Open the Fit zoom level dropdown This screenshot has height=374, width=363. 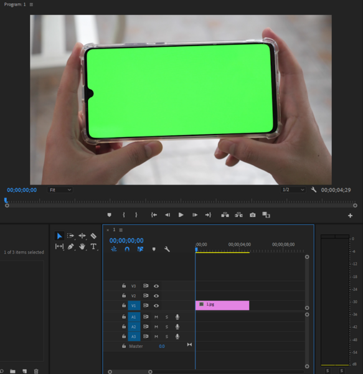60,190
